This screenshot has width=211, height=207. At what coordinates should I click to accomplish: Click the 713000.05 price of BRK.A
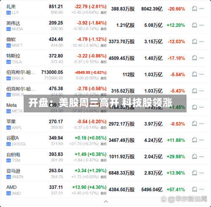click(x=52, y=72)
